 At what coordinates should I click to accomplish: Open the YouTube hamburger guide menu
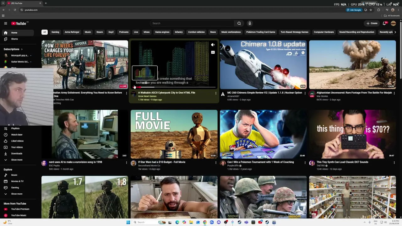click(5, 23)
